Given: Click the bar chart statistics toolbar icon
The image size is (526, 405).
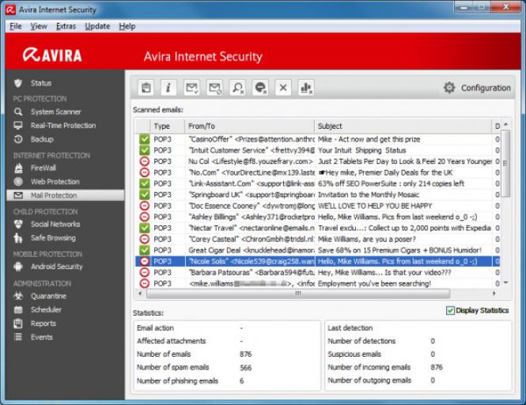Looking at the screenshot, I should (x=306, y=88).
